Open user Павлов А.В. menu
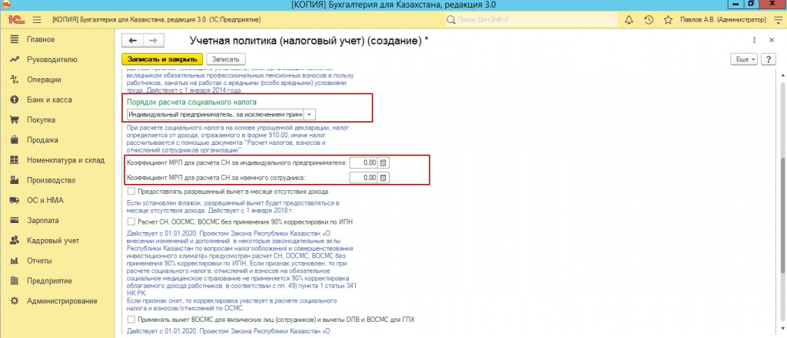Image resolution: width=787 pixels, height=338 pixels. 723,20
